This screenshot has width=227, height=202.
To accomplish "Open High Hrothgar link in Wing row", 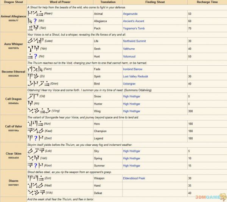I will 131,111.
